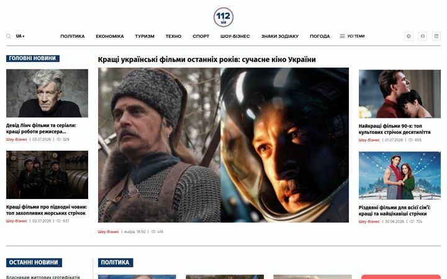
Task: Open Різдвяні фільми для всієї сім'ї link
Action: pos(395,210)
